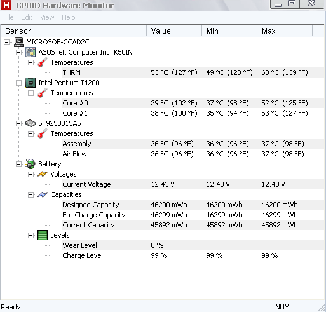Click the Value column header
This screenshot has width=326, height=312.
point(174,31)
